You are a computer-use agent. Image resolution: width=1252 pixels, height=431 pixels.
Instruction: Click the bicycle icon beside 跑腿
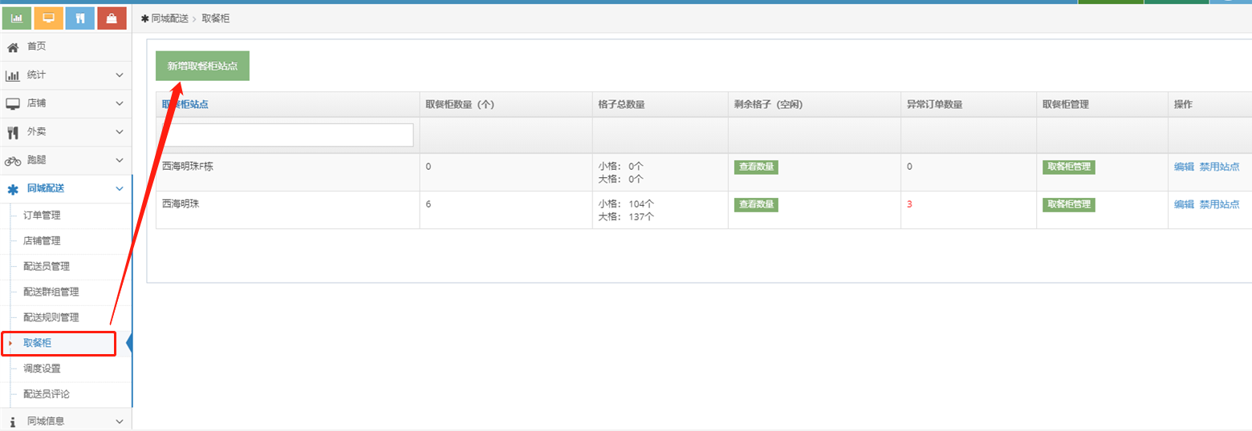pos(13,161)
